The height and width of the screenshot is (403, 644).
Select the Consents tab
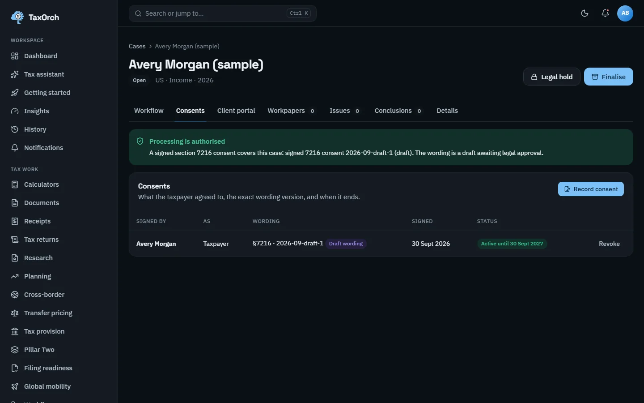(x=191, y=111)
